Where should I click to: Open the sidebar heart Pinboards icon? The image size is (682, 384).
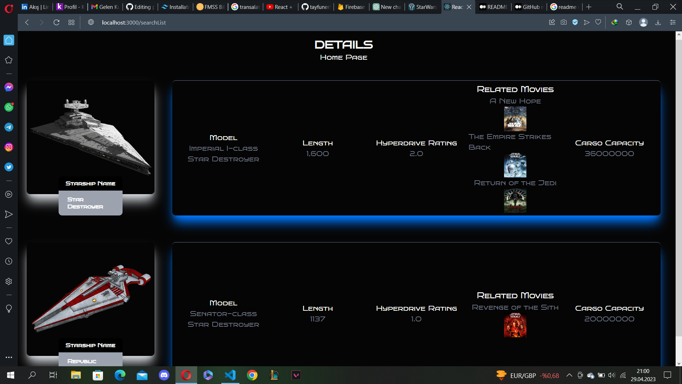coord(9,241)
